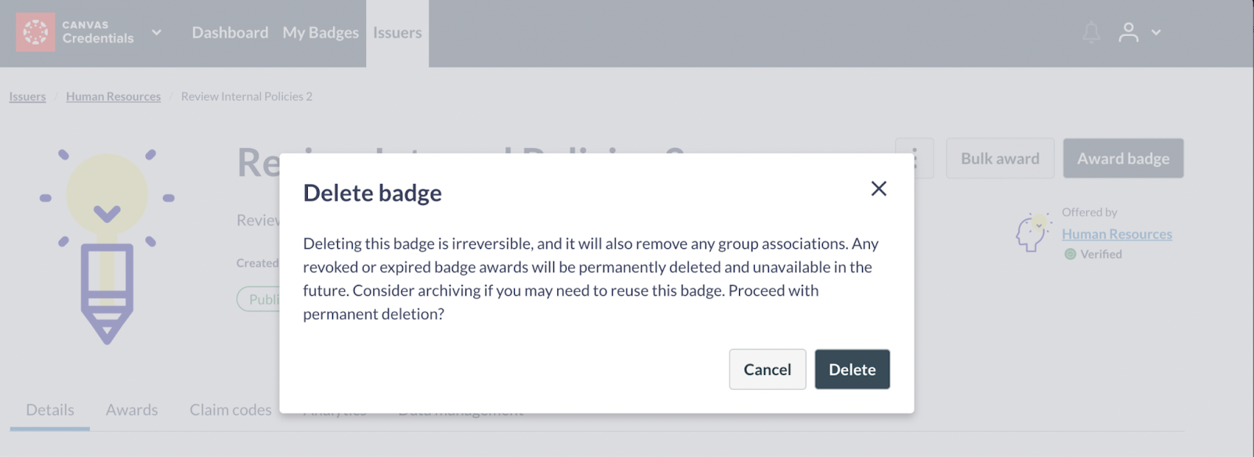Image resolution: width=1254 pixels, height=457 pixels.
Task: Close the Delete badge dialog with X
Action: 879,189
